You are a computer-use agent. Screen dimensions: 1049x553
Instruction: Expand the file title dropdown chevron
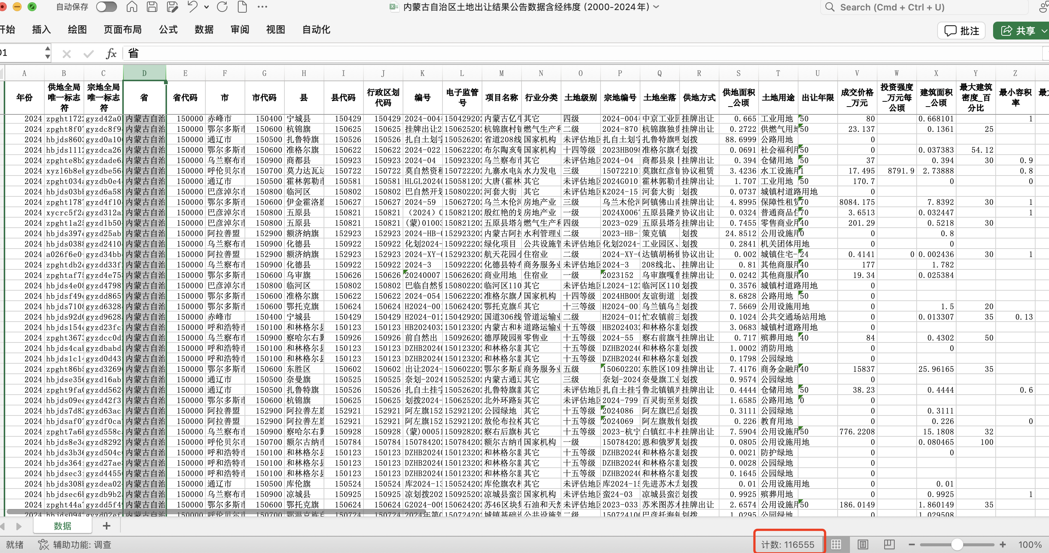[x=656, y=7]
